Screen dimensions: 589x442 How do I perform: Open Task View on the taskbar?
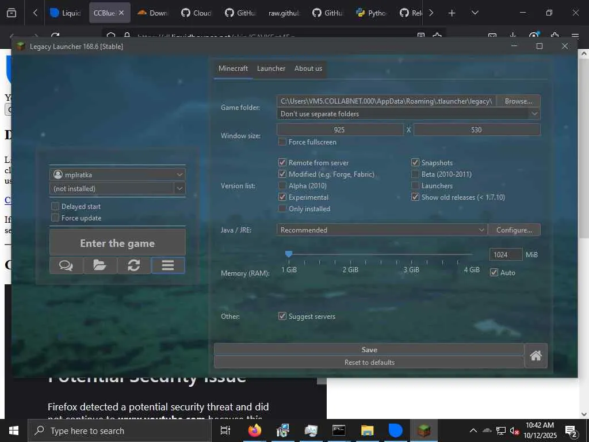225,430
